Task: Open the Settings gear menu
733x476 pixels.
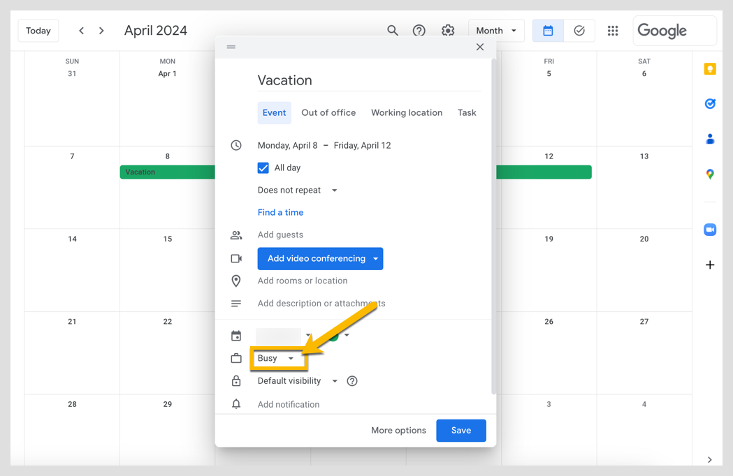Action: (x=448, y=31)
